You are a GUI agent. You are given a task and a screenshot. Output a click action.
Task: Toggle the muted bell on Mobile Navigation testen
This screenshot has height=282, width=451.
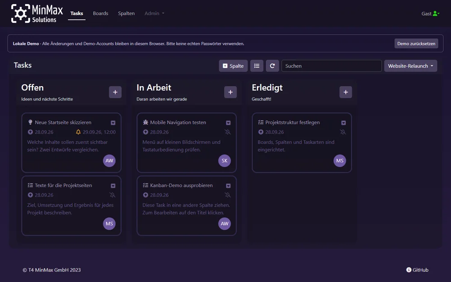click(227, 132)
